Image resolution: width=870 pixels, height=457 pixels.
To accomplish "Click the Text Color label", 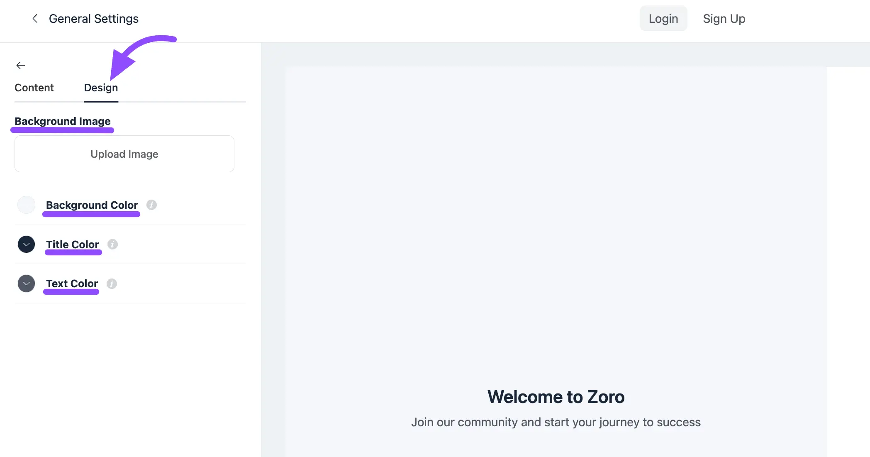I will point(72,283).
